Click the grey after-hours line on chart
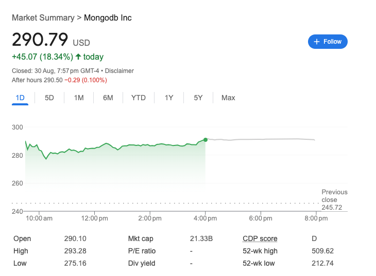 coord(268,139)
